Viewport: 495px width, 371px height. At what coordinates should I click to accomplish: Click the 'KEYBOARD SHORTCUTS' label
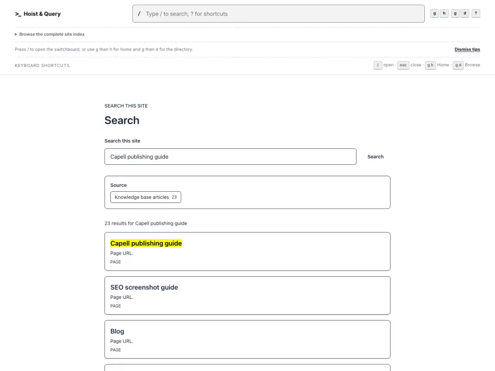[x=42, y=65]
